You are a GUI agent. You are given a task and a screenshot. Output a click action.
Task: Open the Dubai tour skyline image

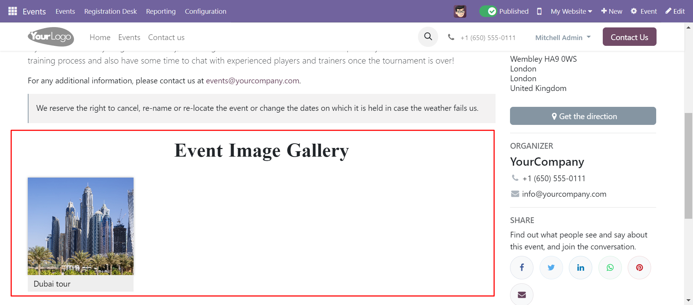tap(80, 226)
